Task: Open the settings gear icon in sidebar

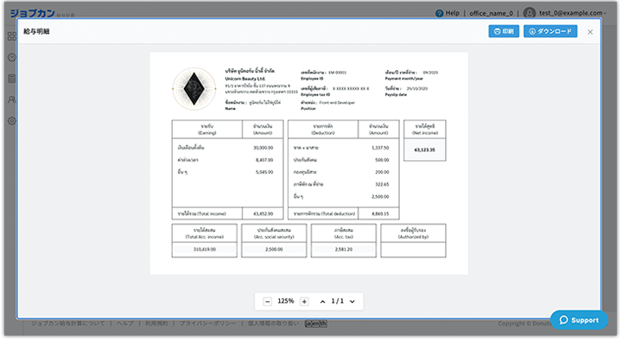Action: click(12, 121)
